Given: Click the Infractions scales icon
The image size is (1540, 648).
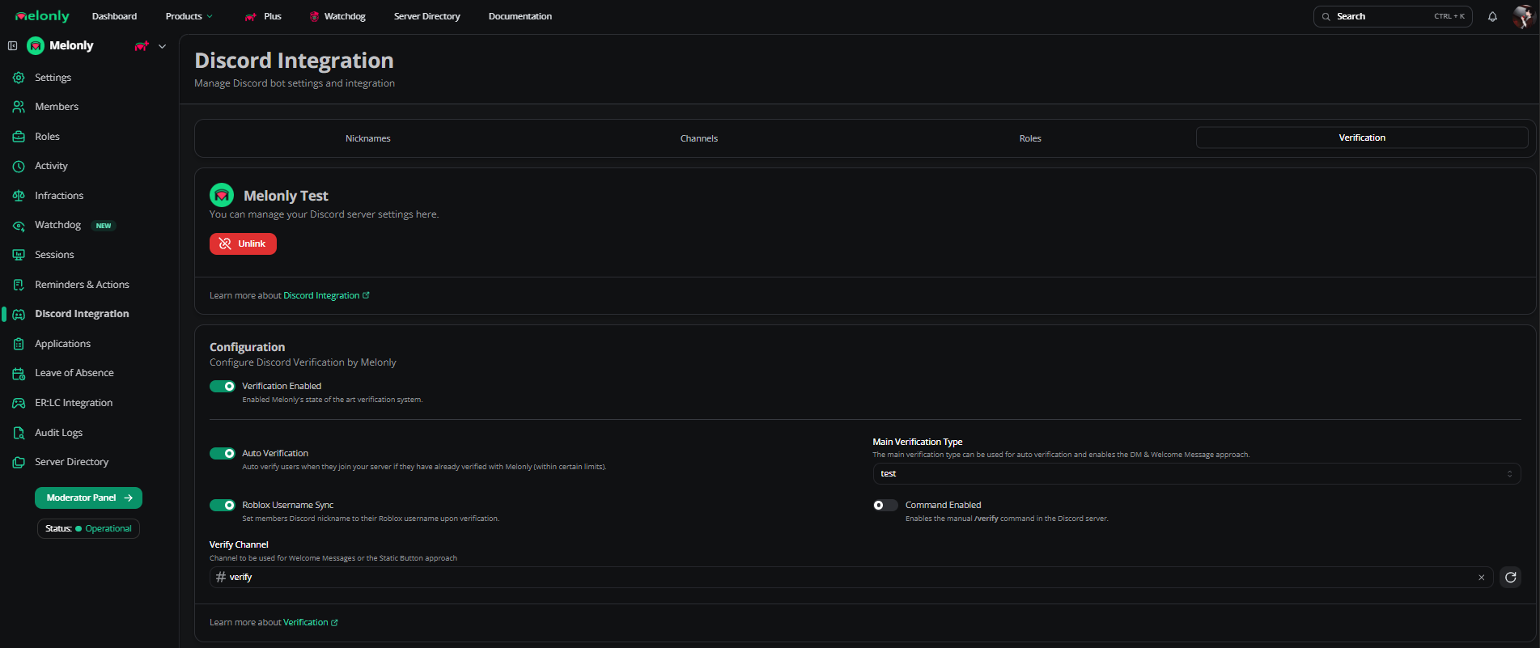Looking at the screenshot, I should (x=19, y=196).
